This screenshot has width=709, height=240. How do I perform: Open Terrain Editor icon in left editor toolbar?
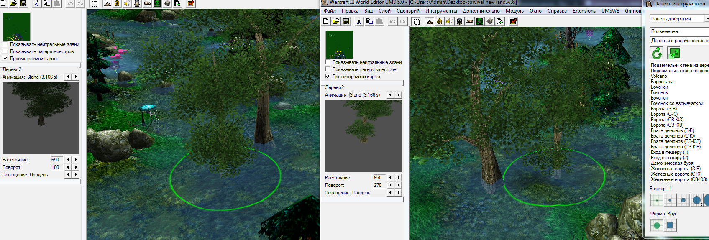[107, 3]
